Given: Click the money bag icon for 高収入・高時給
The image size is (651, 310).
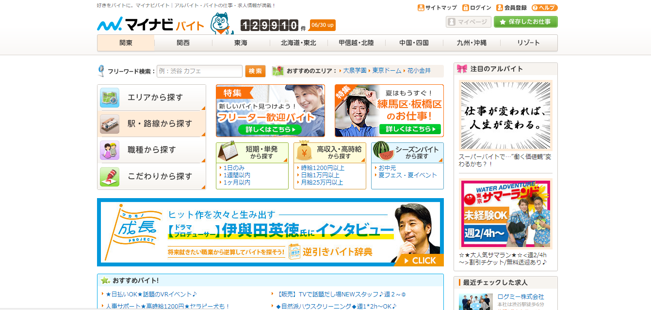Looking at the screenshot, I should coord(304,151).
